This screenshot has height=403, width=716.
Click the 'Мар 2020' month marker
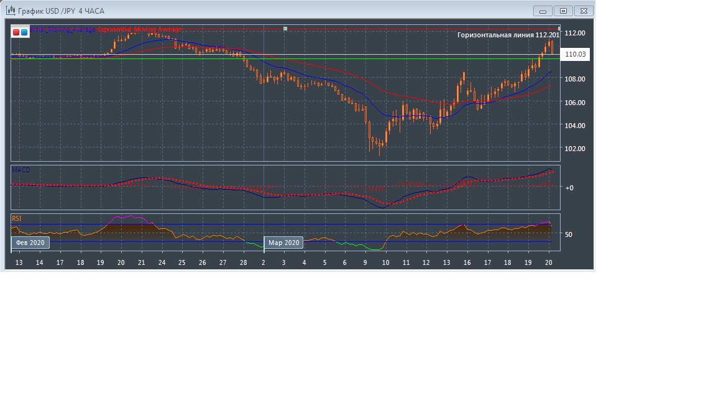(284, 243)
